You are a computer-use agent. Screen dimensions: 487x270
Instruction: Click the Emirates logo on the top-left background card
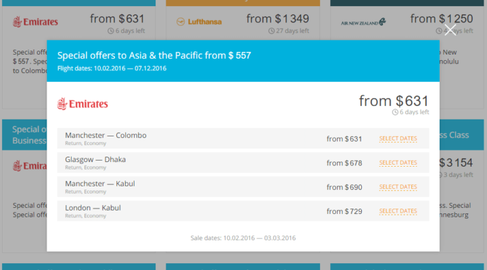pos(36,22)
